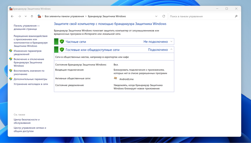Click the 'Не подключено' status text
Image resolution: width=251 pixels, height=143 pixels.
tap(156, 42)
